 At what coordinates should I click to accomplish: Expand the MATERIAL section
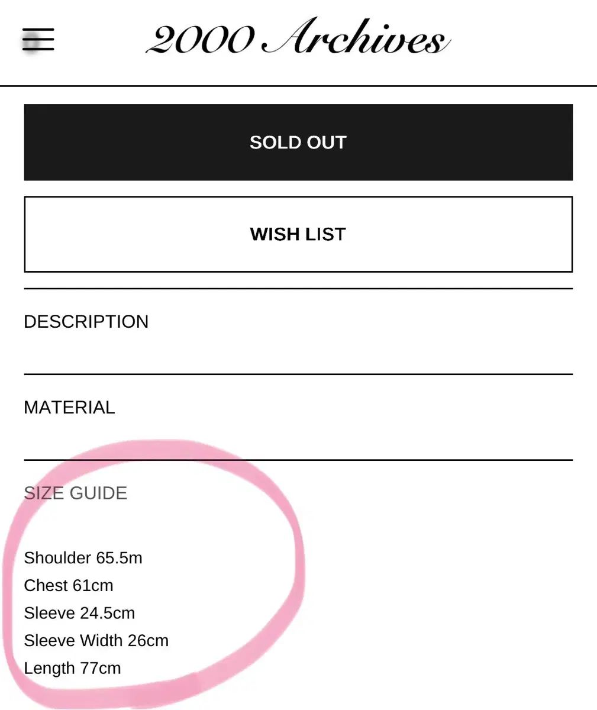[70, 408]
